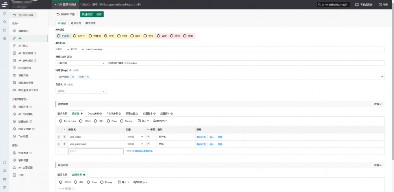Click the plus icon to add parameter row
This screenshot has height=192, width=394.
click(x=59, y=151)
